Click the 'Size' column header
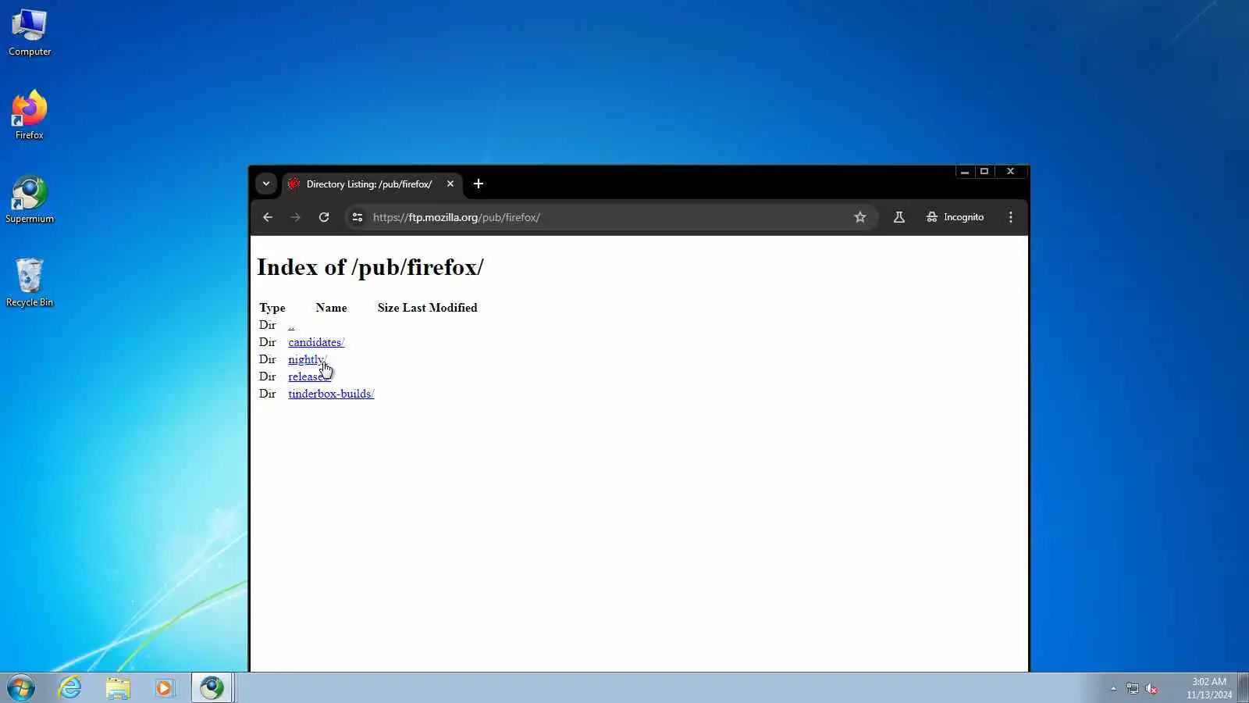The image size is (1249, 703). coord(389,308)
